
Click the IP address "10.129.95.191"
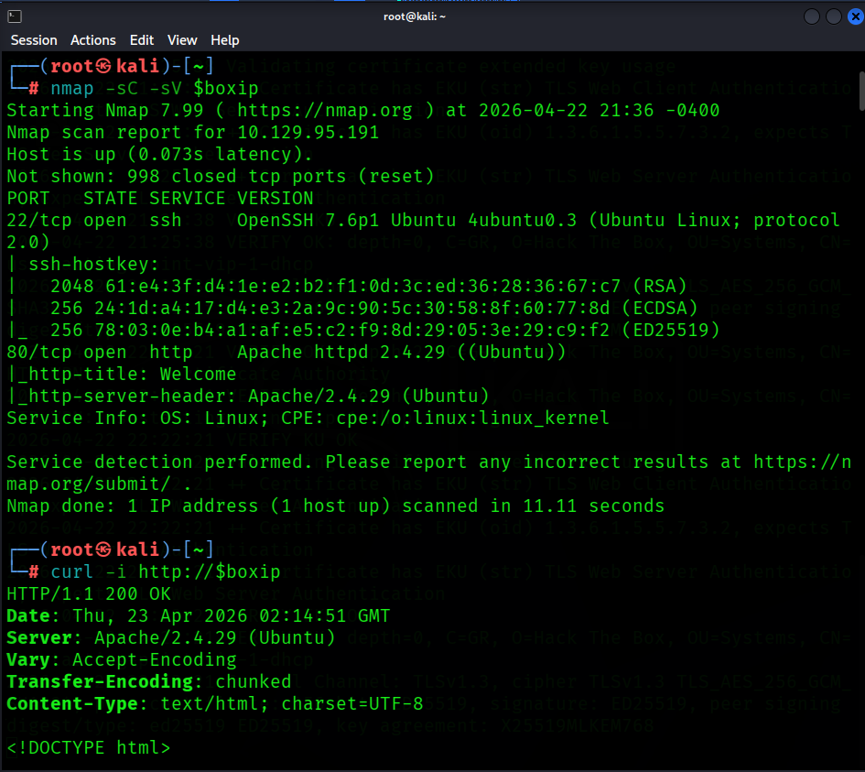[308, 133]
